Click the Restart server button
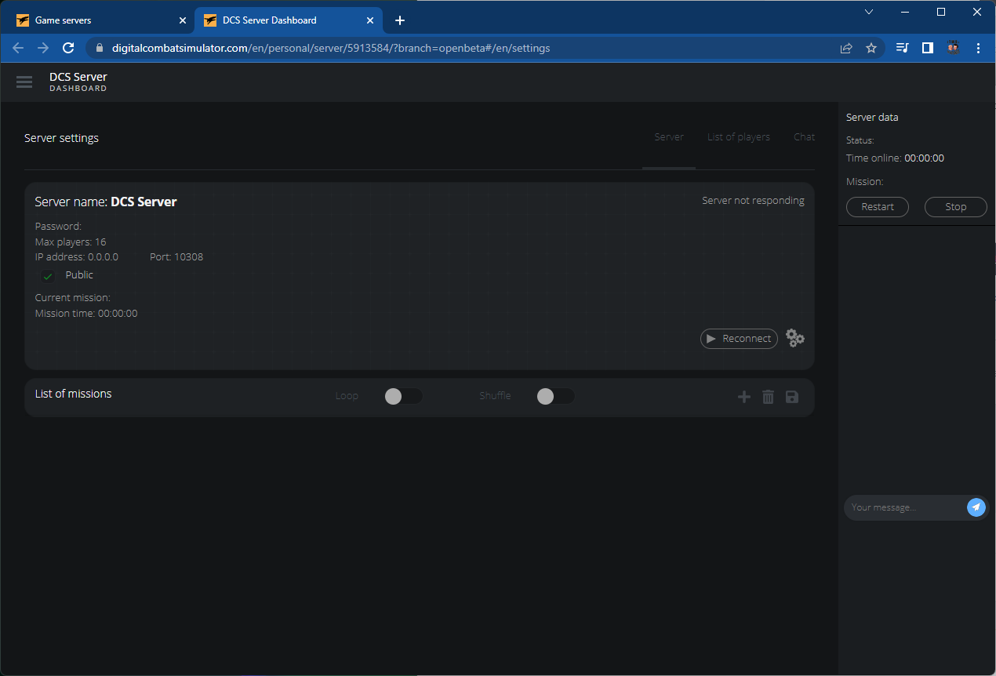 [x=878, y=207]
